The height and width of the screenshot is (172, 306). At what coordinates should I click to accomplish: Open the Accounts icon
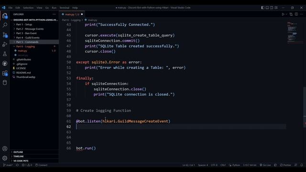click(5, 149)
